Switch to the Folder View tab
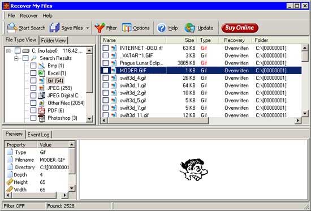311x211 pixels. 53,41
